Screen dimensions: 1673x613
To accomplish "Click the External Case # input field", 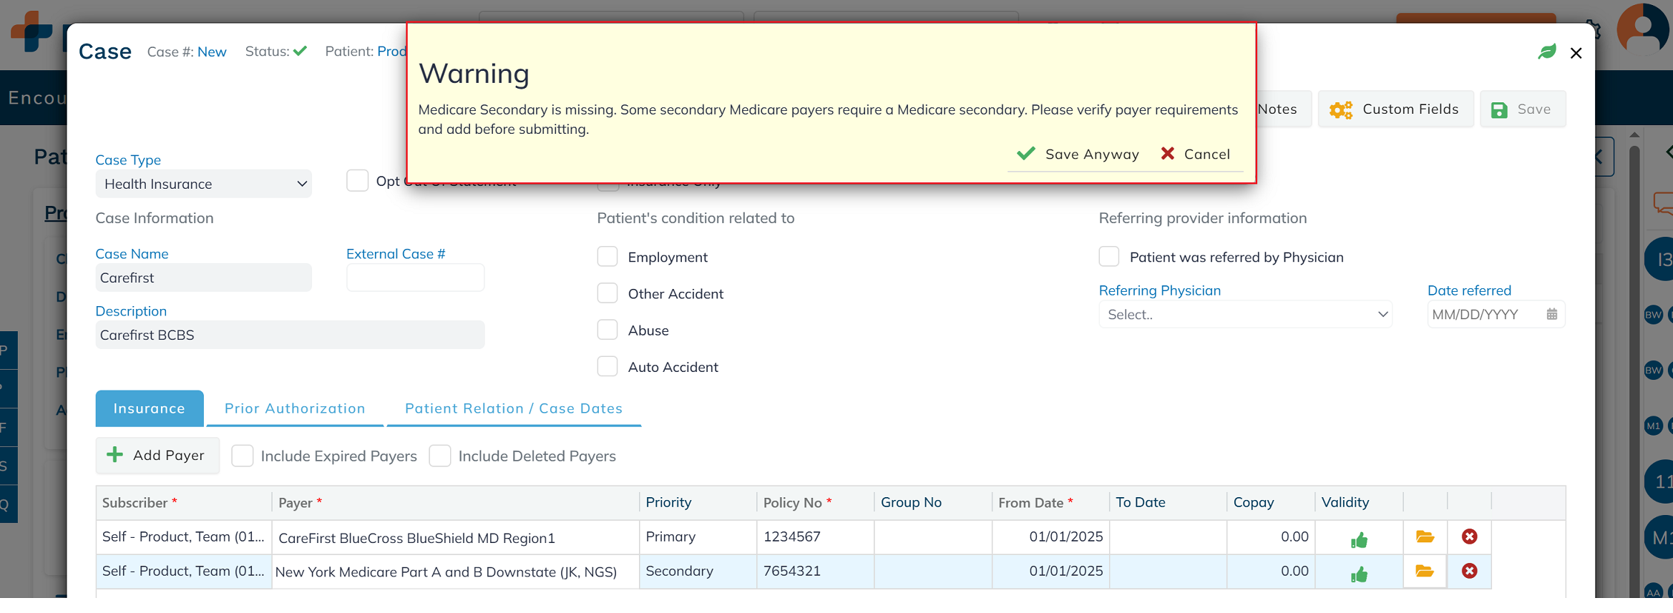I will (x=415, y=278).
